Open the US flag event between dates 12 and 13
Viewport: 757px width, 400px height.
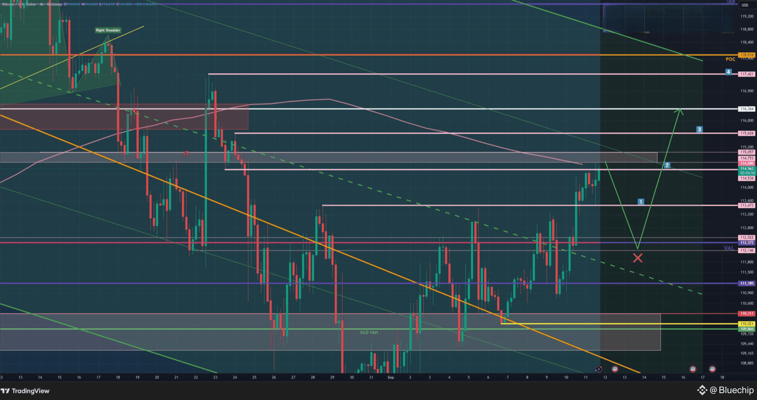point(615,369)
